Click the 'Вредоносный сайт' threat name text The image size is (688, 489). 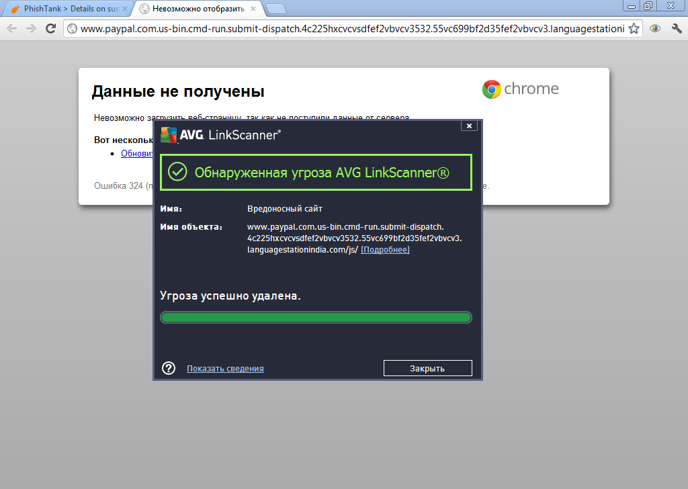(x=285, y=209)
